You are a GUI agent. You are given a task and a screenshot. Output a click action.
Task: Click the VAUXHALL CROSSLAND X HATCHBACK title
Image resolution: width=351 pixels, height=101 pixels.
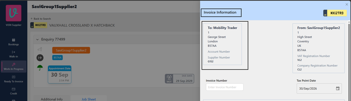(x=82, y=25)
